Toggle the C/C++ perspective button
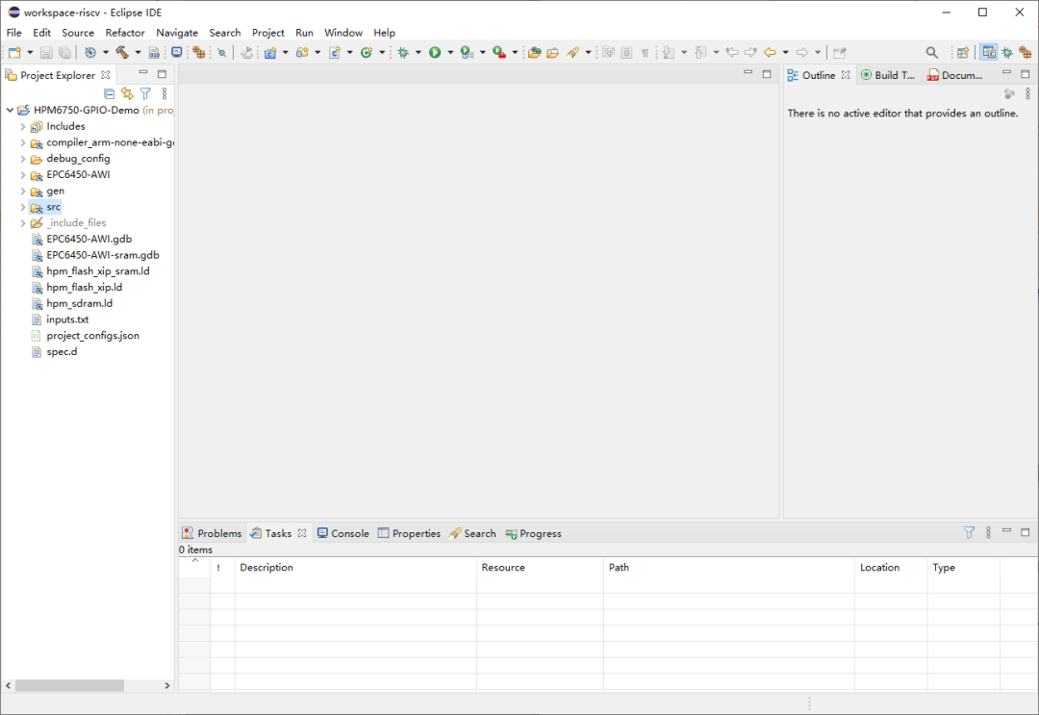1039x715 pixels. pyautogui.click(x=989, y=52)
